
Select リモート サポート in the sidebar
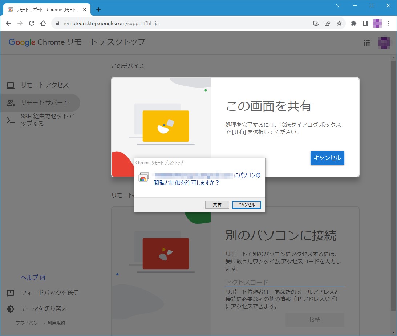(40, 102)
